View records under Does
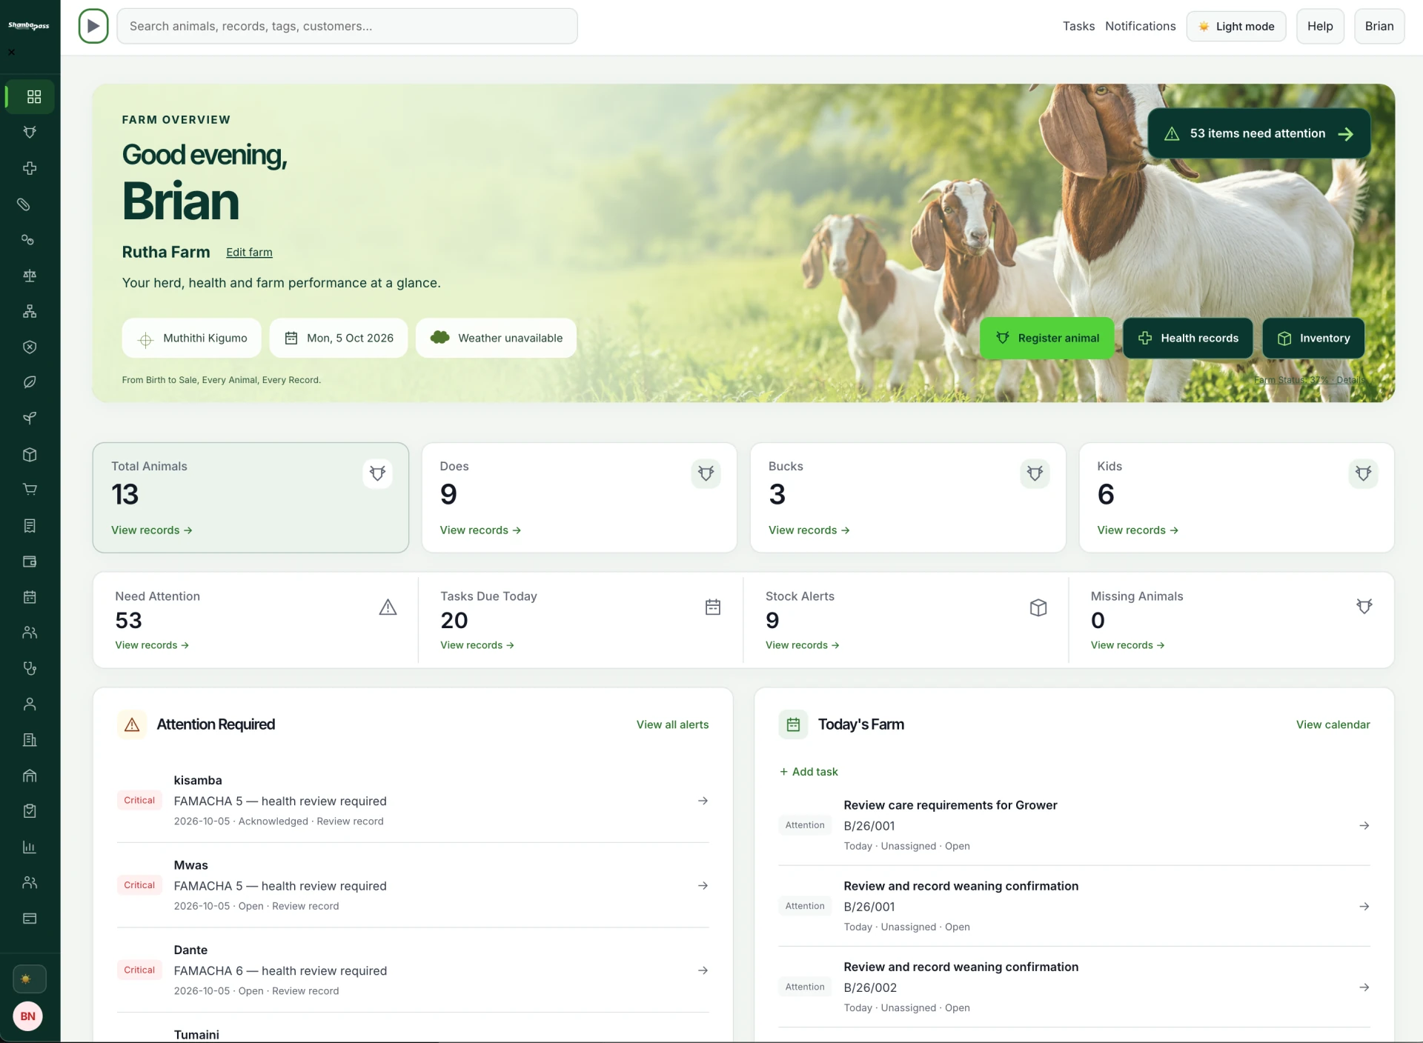1423x1043 pixels. (x=480, y=530)
